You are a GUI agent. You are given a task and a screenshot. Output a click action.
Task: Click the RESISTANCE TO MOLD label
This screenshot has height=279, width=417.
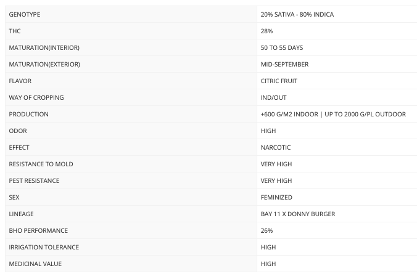point(40,164)
